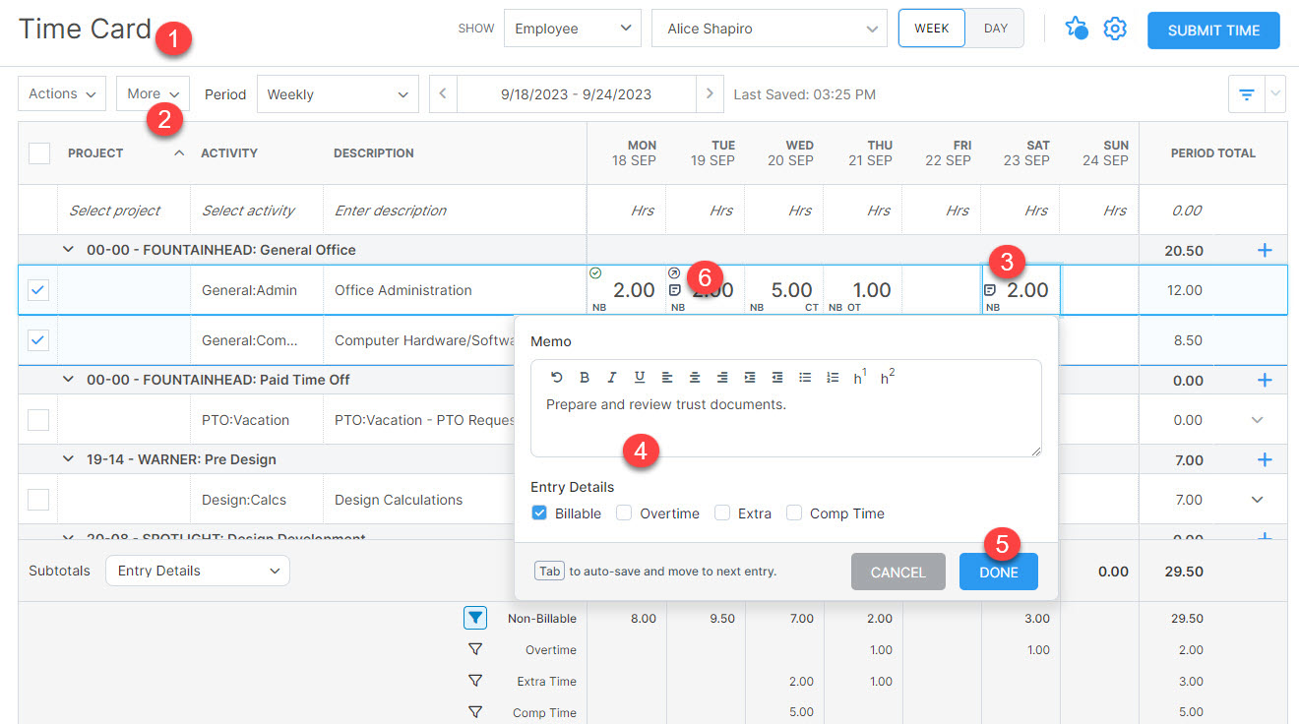Advance to the next week with the right arrow
Image resolution: width=1299 pixels, height=724 pixels.
pyautogui.click(x=711, y=93)
